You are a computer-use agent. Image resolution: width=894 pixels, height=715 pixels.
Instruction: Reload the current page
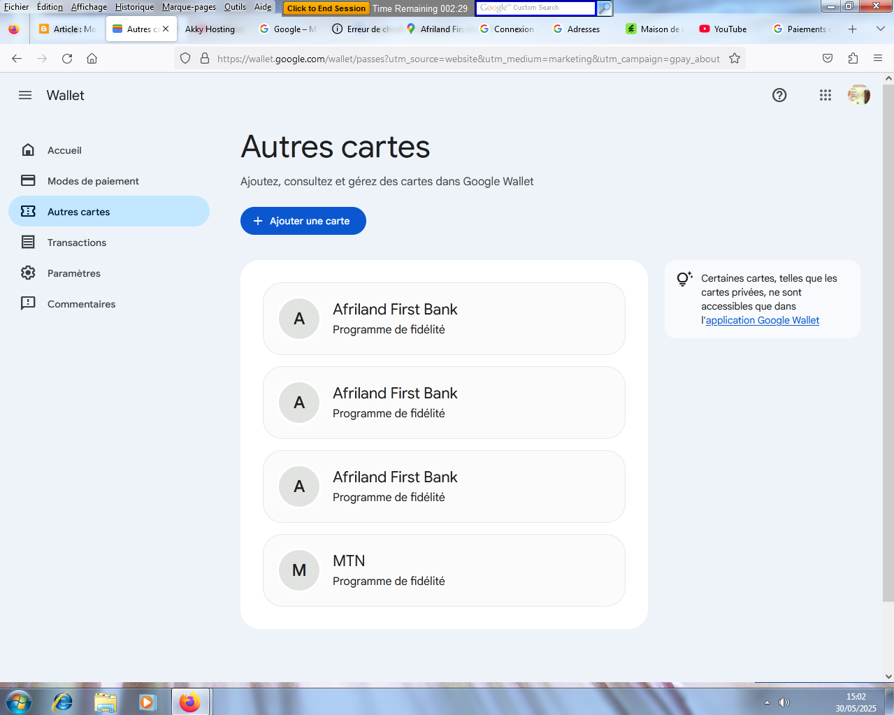coord(67,59)
